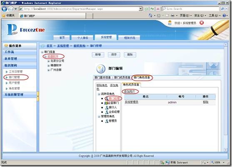Click the IE forward navigation button

point(10,9)
